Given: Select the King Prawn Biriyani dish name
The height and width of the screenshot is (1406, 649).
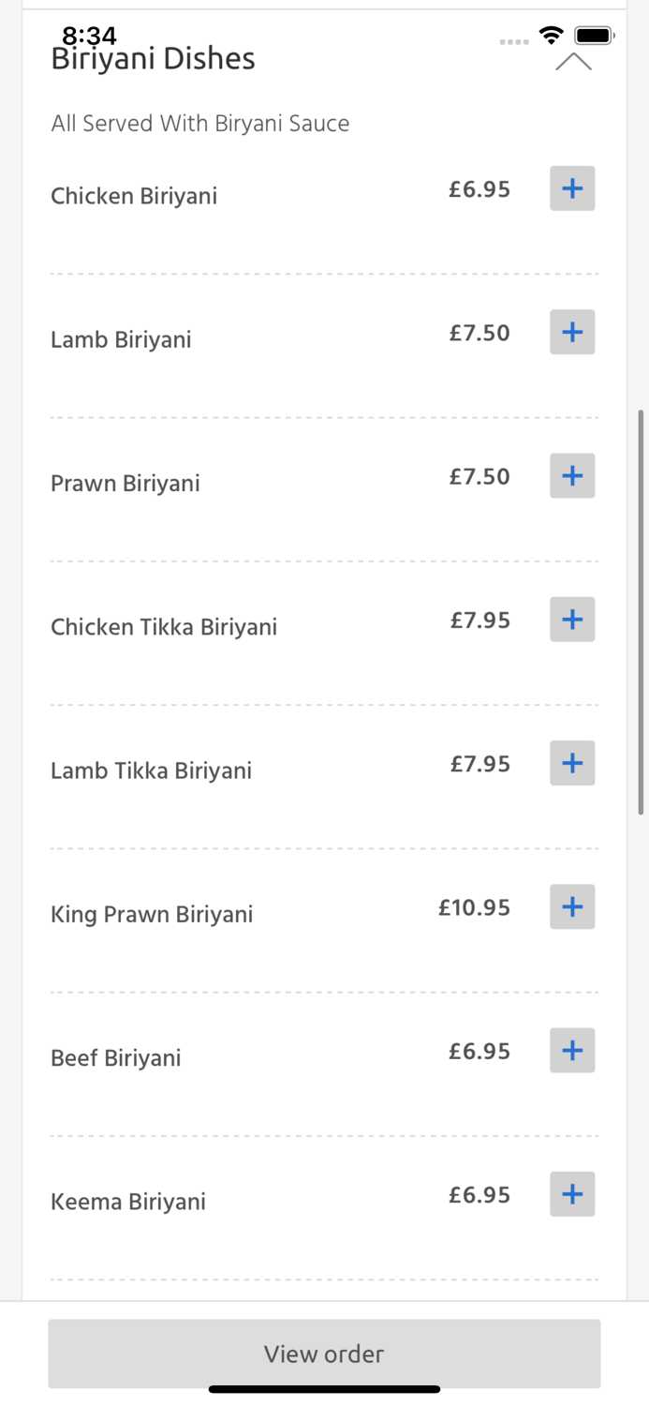Looking at the screenshot, I should pos(152,914).
